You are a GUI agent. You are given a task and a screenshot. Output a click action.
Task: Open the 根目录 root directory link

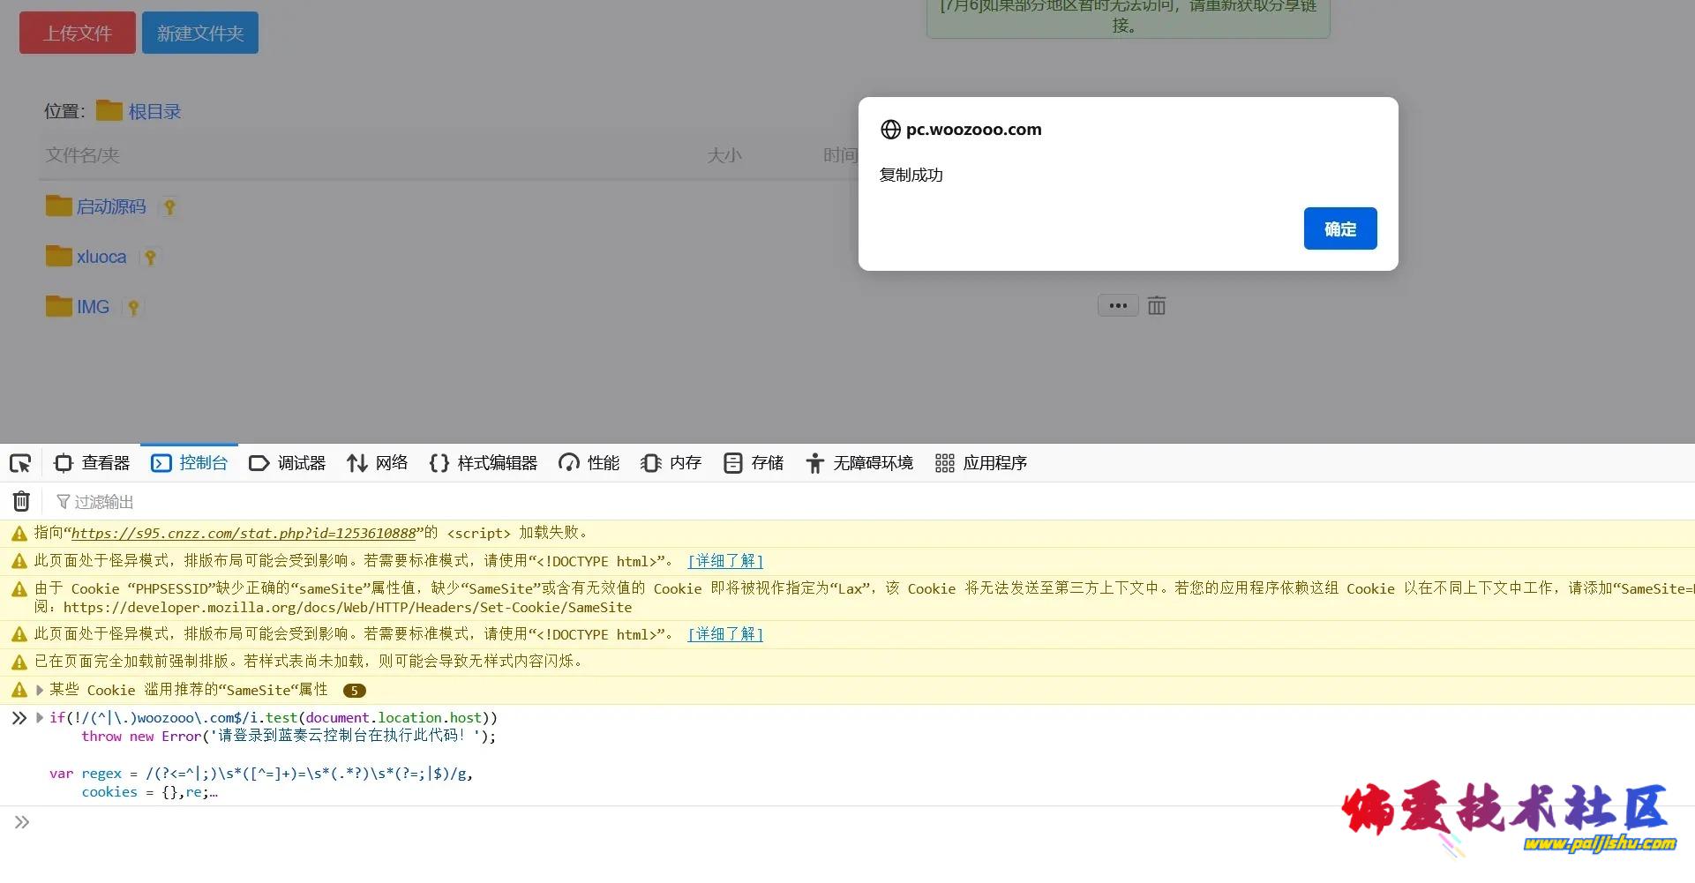[154, 111]
